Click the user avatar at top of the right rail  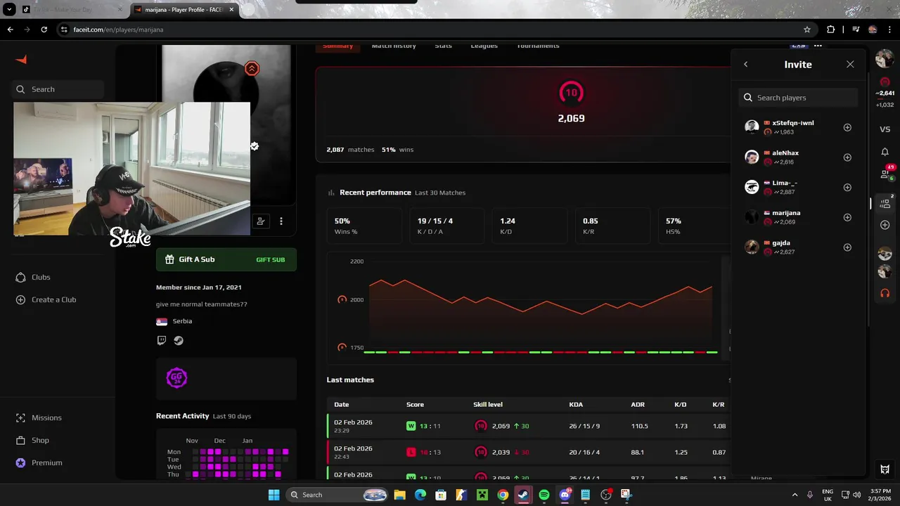point(885,60)
